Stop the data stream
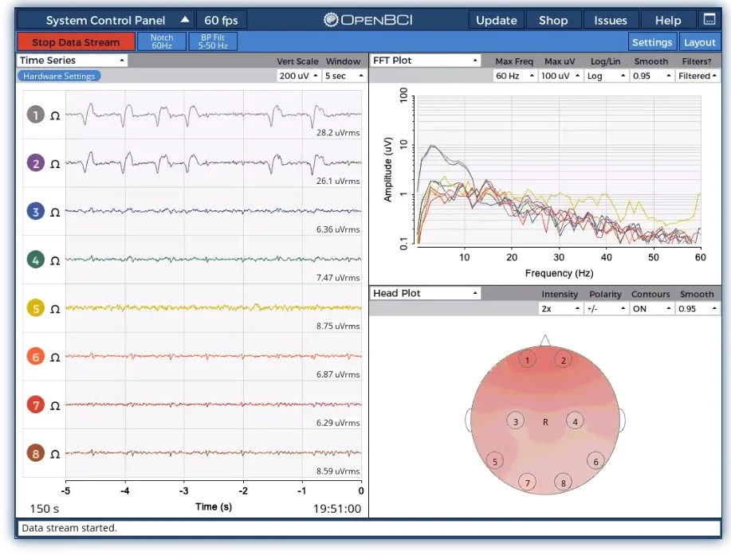This screenshot has width=731, height=555. [76, 42]
